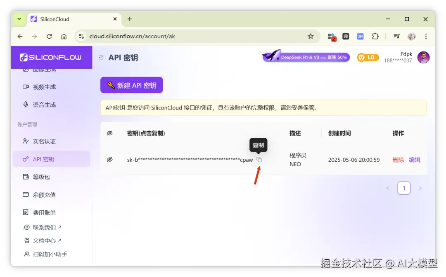This screenshot has height=277, width=446.
Task: Open a new browser tab
Action: pyautogui.click(x=129, y=19)
